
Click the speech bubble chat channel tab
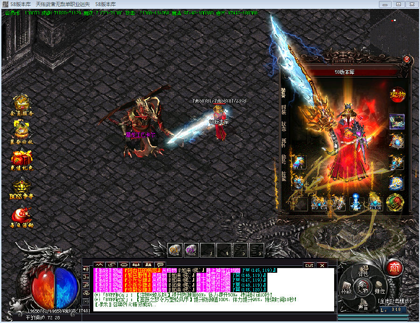(x=161, y=265)
